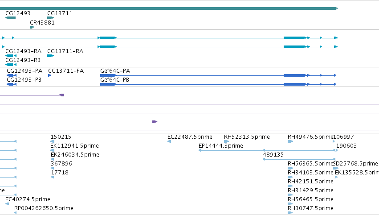
Task: Select transcript CG13711-RA label
Action: coord(65,51)
